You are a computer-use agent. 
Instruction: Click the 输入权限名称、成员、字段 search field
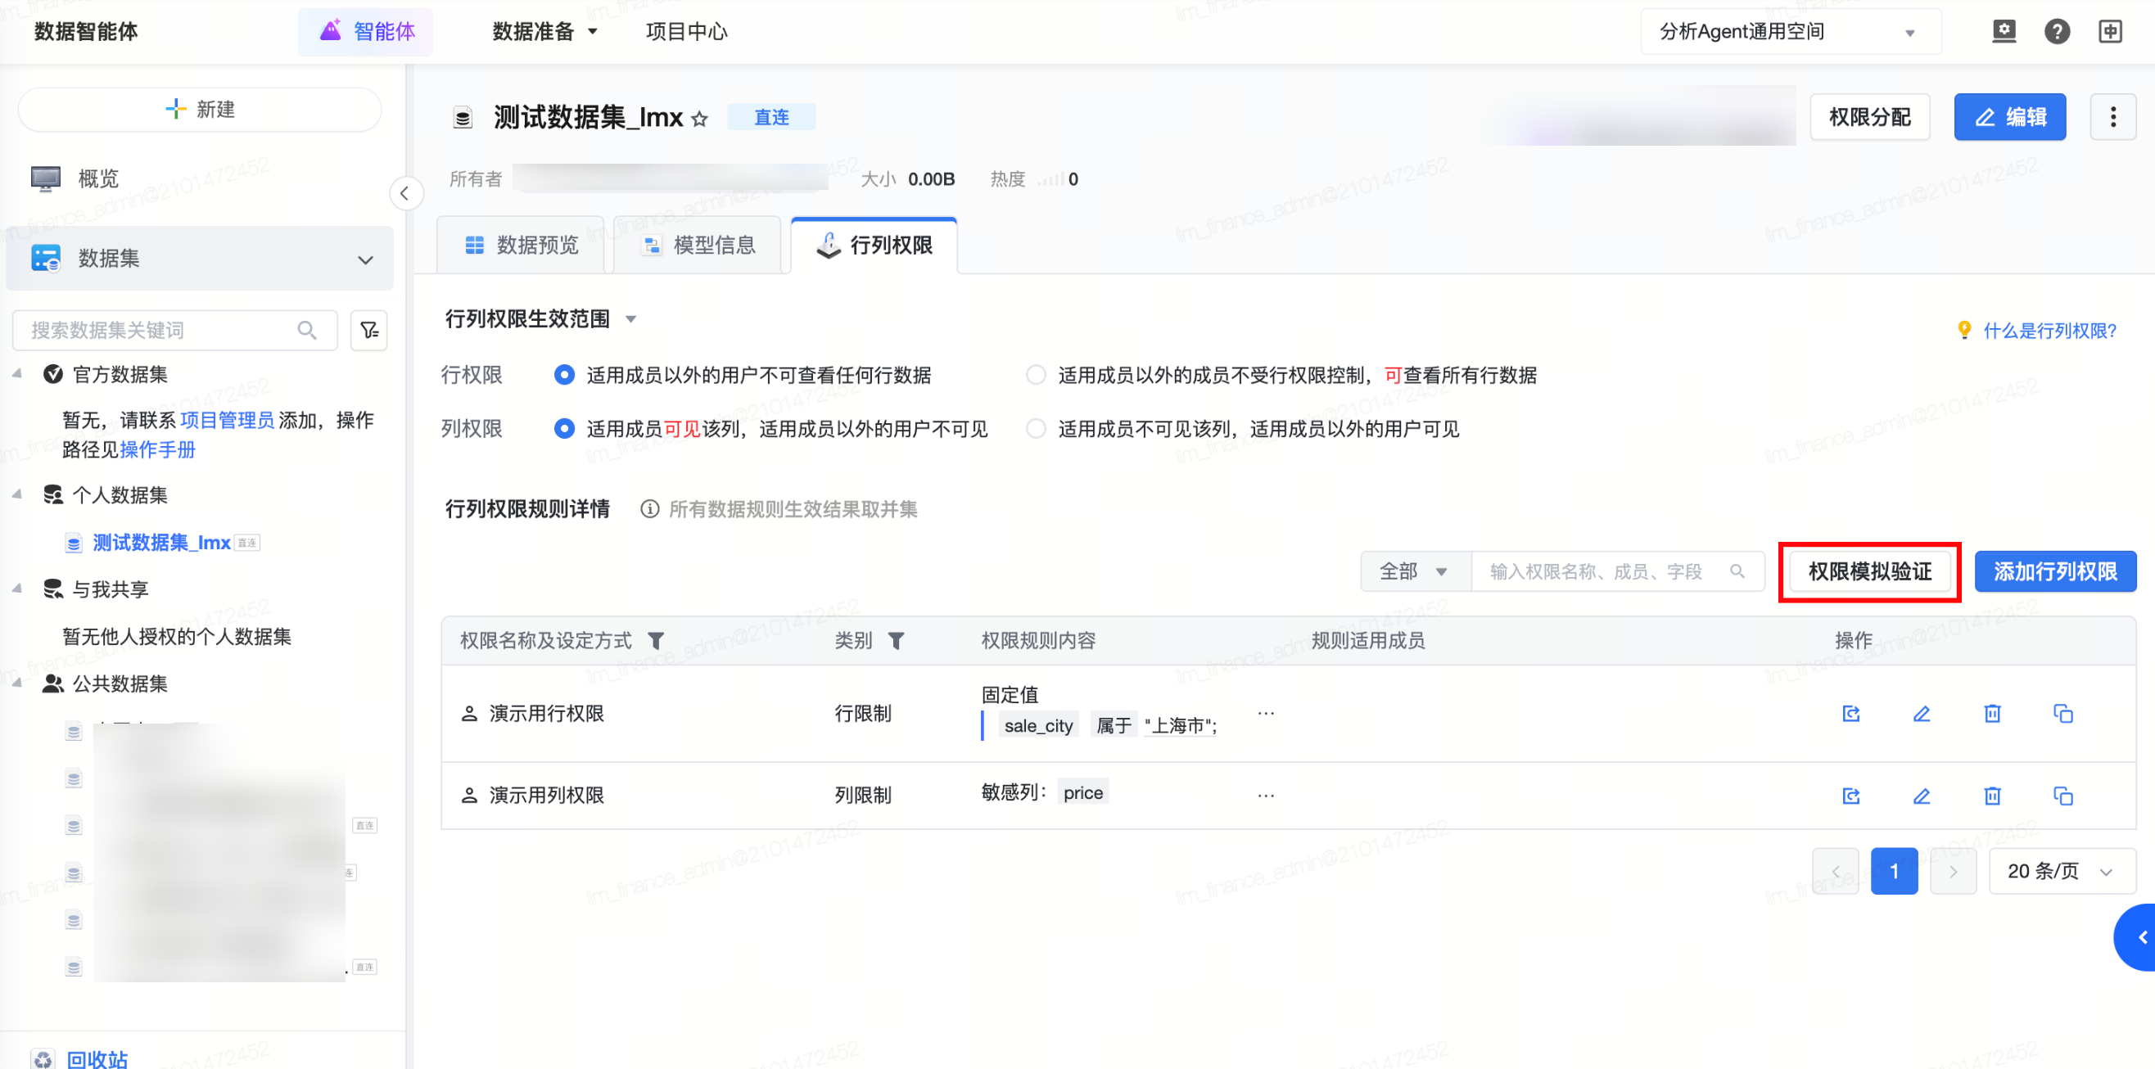(x=1597, y=572)
